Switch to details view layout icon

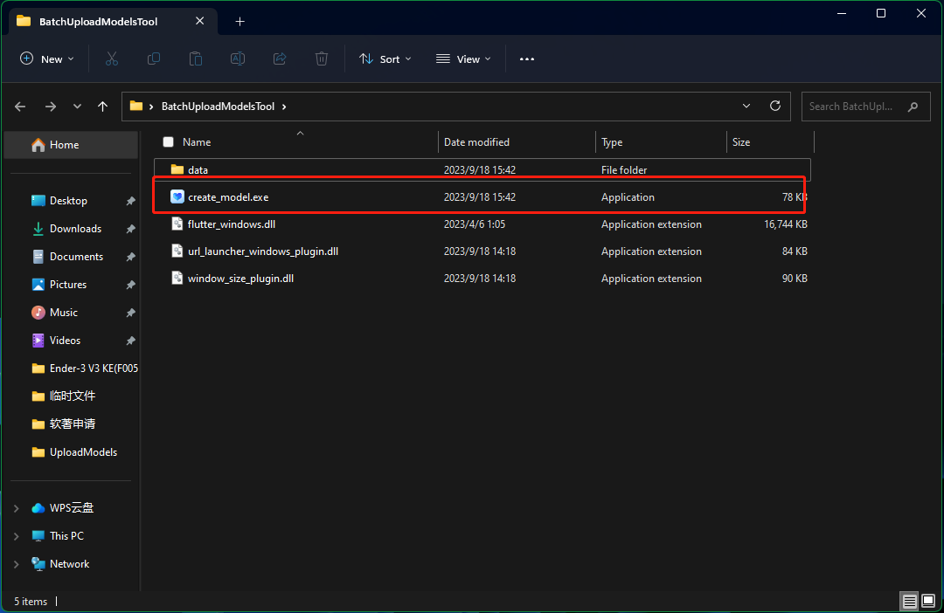910,601
